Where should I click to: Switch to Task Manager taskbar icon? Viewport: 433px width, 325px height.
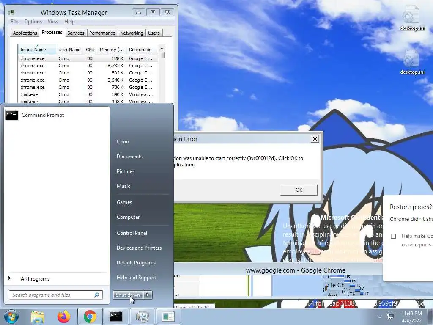pos(142,317)
